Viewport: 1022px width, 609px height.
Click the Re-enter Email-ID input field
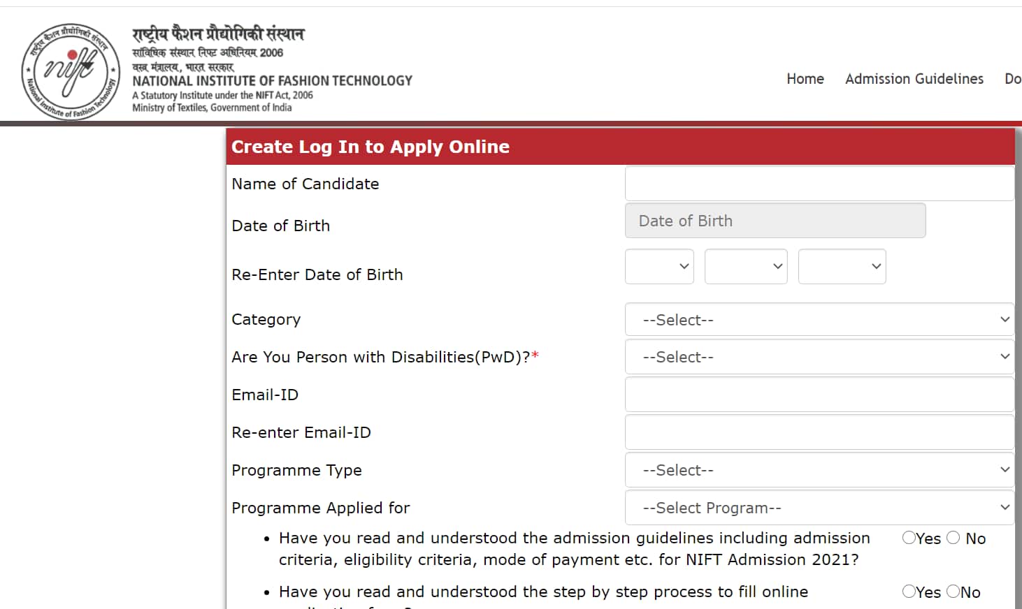819,432
